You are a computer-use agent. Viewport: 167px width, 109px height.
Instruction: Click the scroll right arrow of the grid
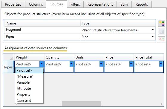click(x=161, y=104)
